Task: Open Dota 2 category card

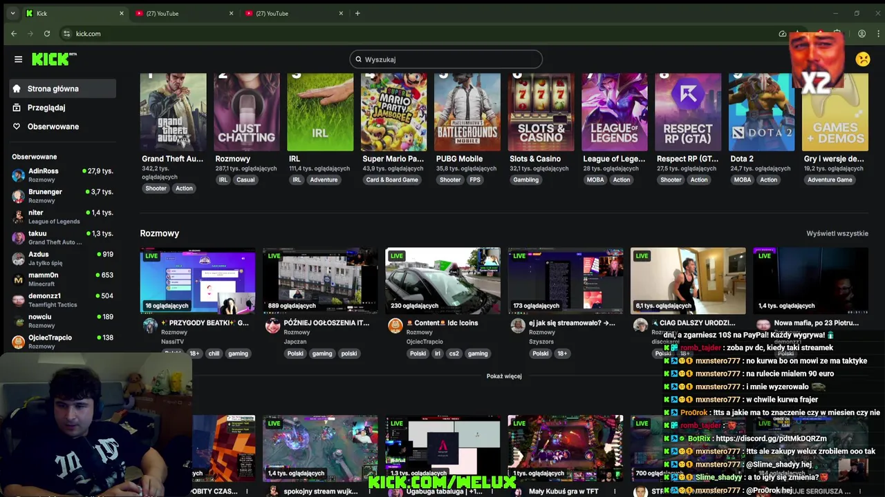Action: click(x=761, y=112)
